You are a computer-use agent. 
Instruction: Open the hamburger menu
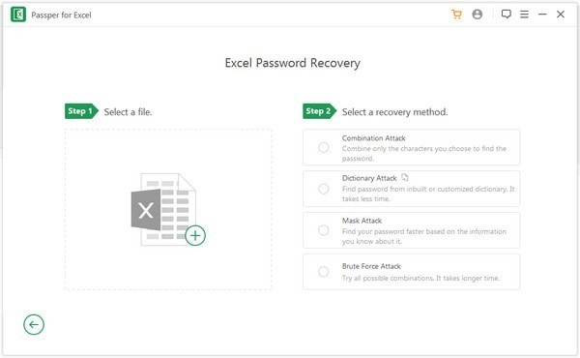coord(524,15)
